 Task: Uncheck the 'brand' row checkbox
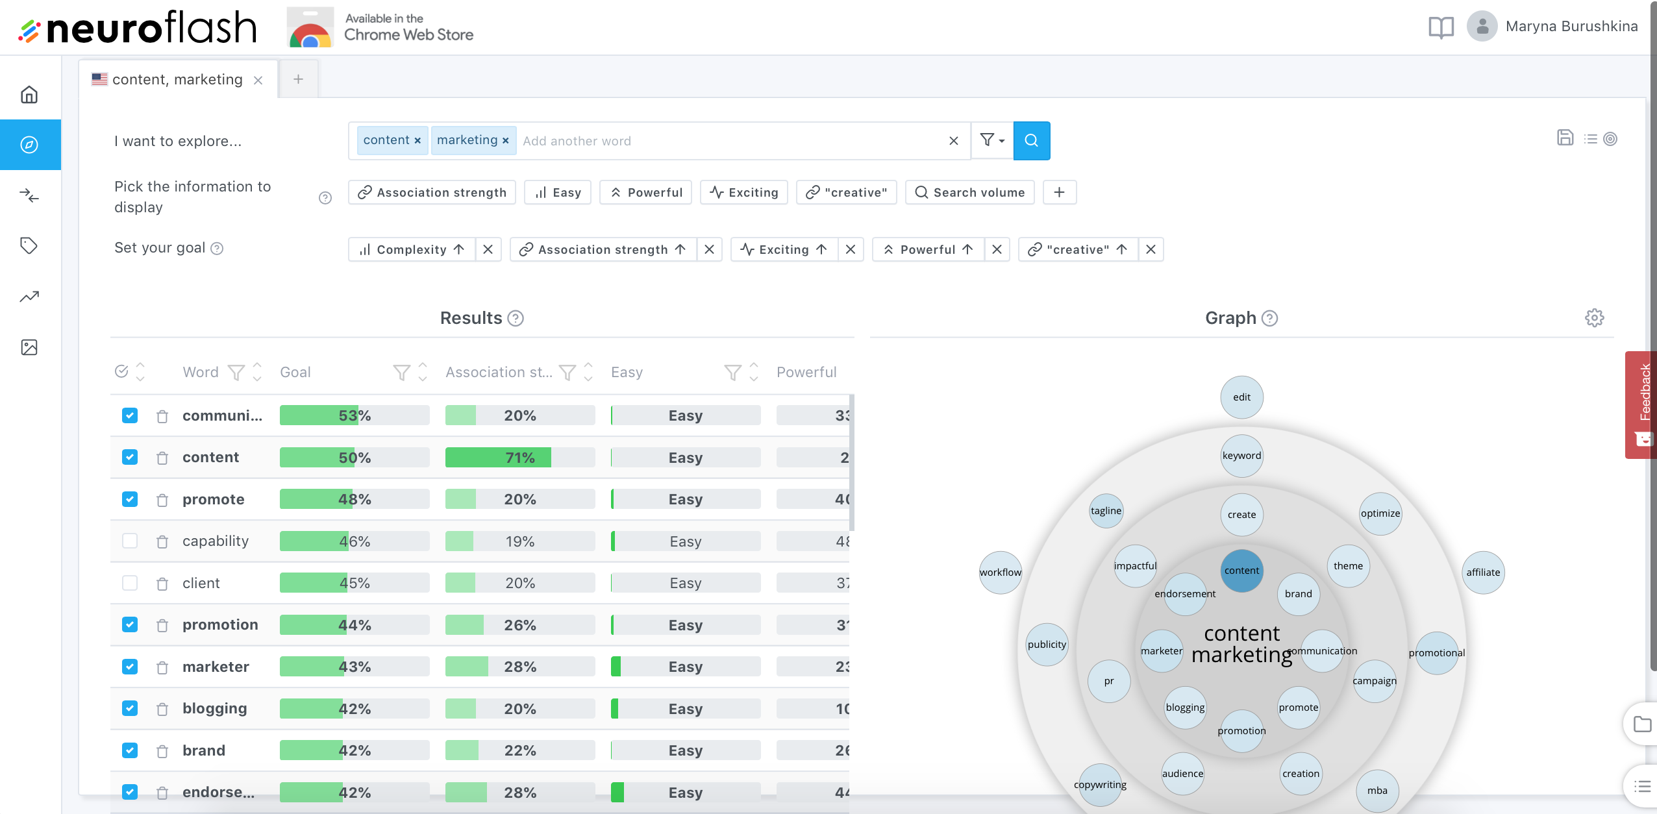point(130,750)
